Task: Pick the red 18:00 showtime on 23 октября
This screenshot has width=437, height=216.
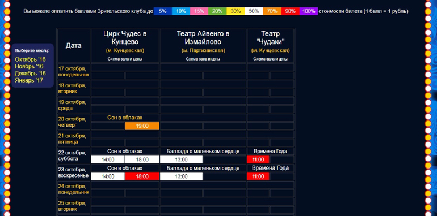Action: click(x=142, y=176)
